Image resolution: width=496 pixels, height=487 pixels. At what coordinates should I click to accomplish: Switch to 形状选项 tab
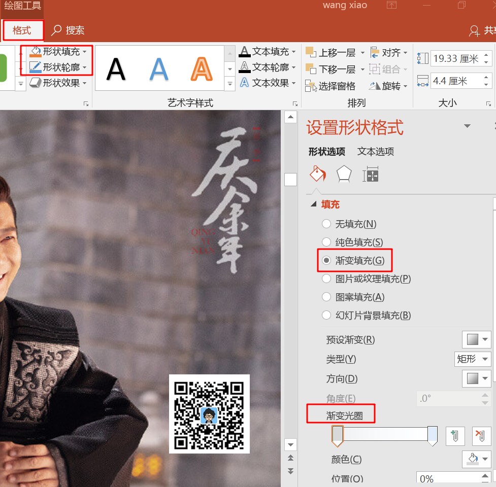[x=327, y=152]
